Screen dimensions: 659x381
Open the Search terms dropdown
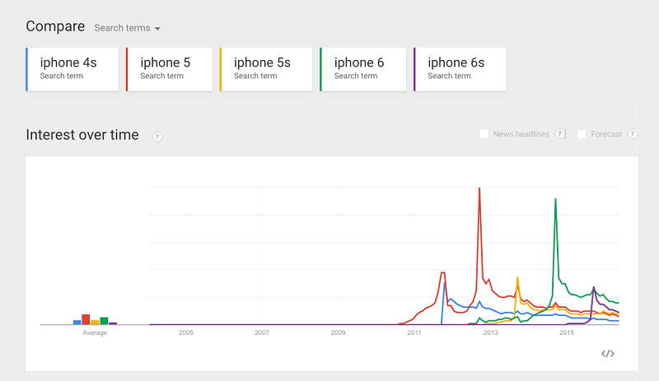(x=127, y=28)
